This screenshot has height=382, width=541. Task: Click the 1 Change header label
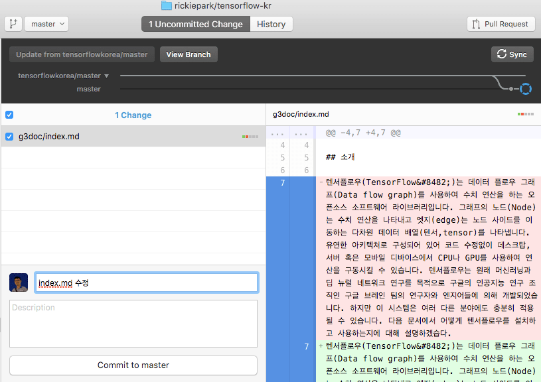[133, 115]
